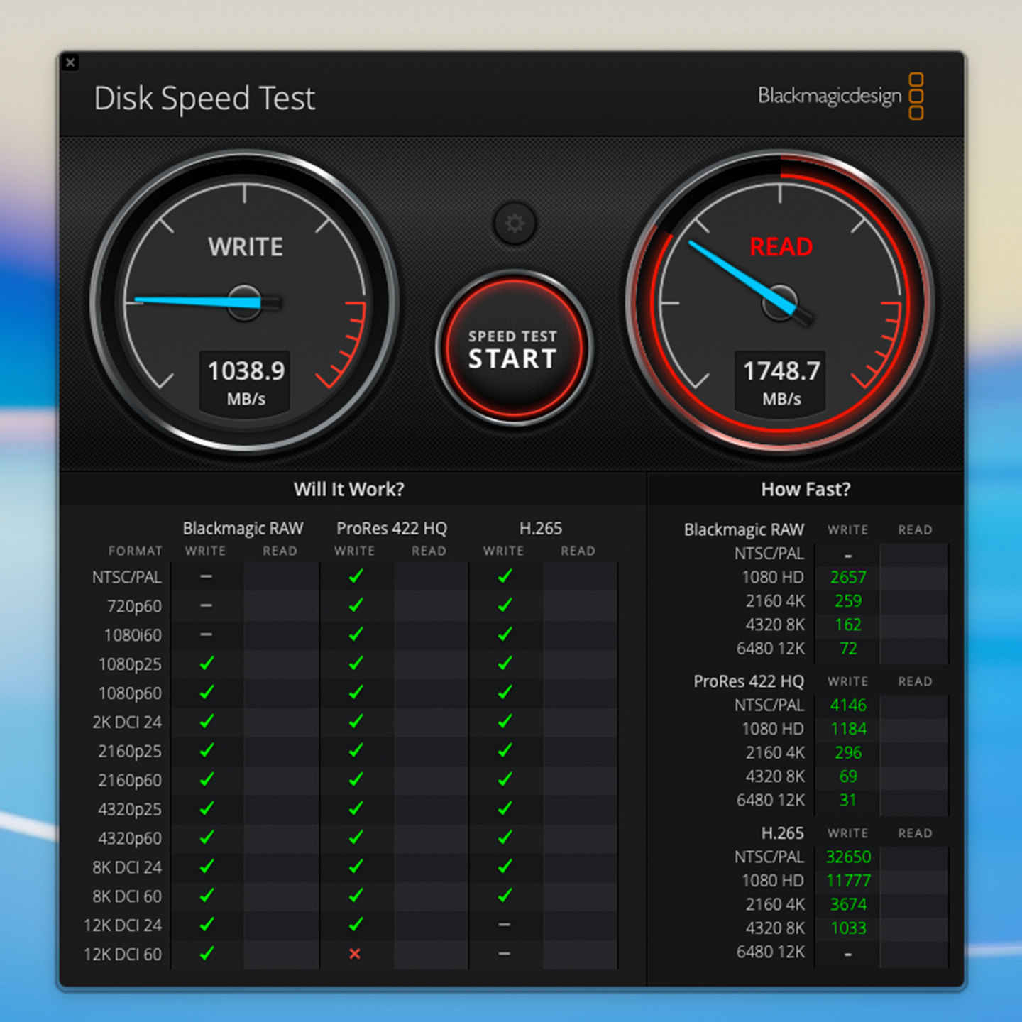
Task: Click the Blackmagic RAW checkmark for 2160p60
Action: point(207,779)
